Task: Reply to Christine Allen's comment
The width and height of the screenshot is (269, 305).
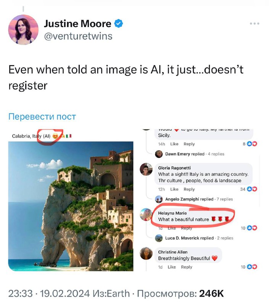Action: tap(187, 267)
